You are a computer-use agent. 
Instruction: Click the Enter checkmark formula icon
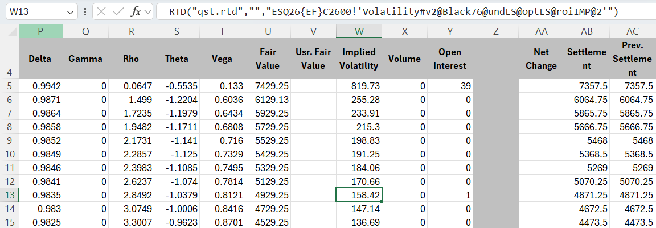pos(118,12)
